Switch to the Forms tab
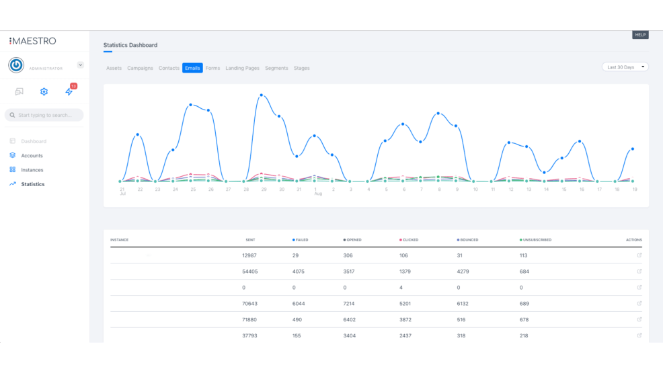The height and width of the screenshot is (373, 663). coord(212,68)
